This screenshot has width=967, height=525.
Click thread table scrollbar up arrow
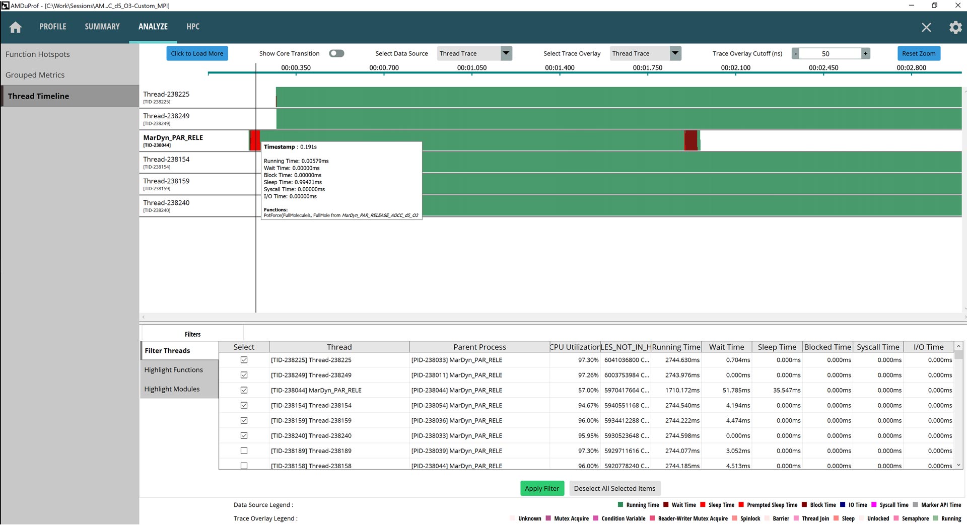tap(958, 346)
